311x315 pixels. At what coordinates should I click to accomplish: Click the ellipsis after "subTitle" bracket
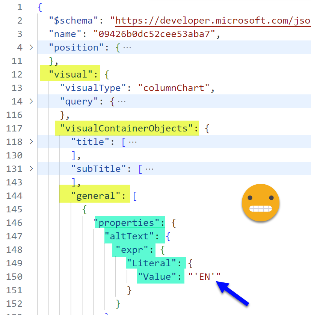149,169
